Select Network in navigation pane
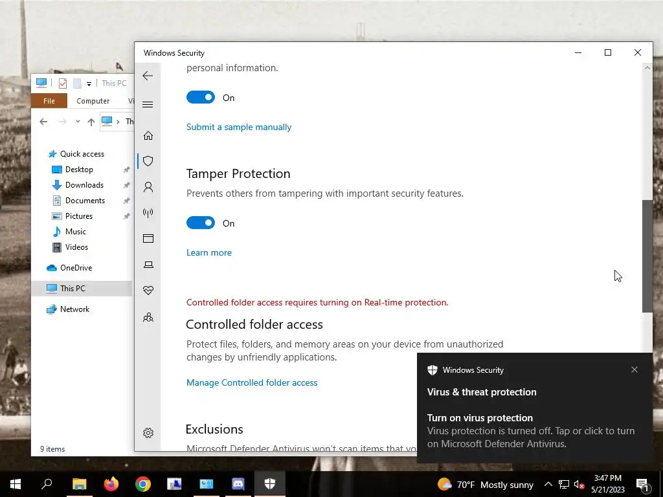Screen dimensions: 663x497 click(x=74, y=309)
